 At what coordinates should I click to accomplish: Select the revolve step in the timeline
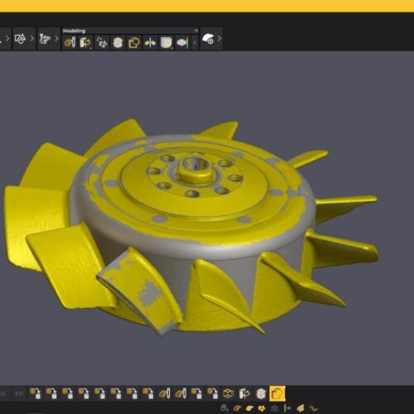pos(244,393)
